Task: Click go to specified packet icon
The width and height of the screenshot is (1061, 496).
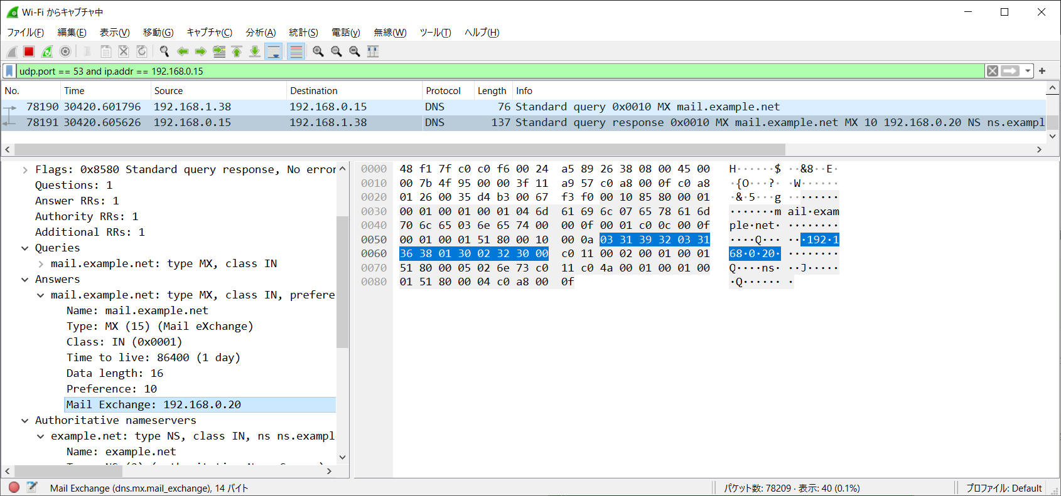Action: [219, 51]
